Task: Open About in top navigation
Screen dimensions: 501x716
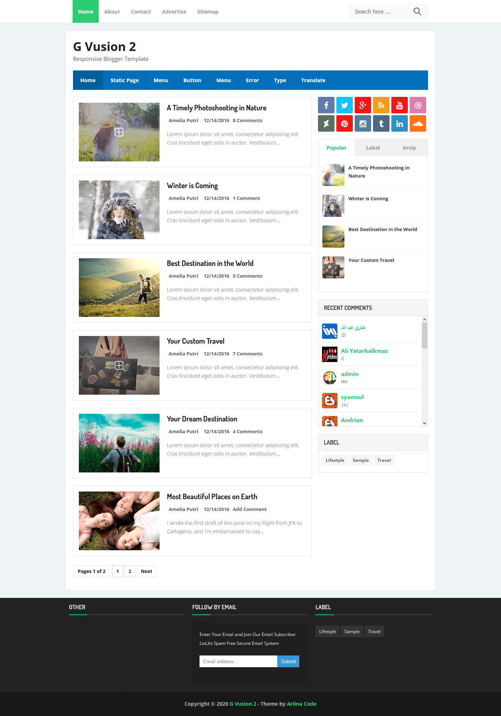Action: point(112,12)
